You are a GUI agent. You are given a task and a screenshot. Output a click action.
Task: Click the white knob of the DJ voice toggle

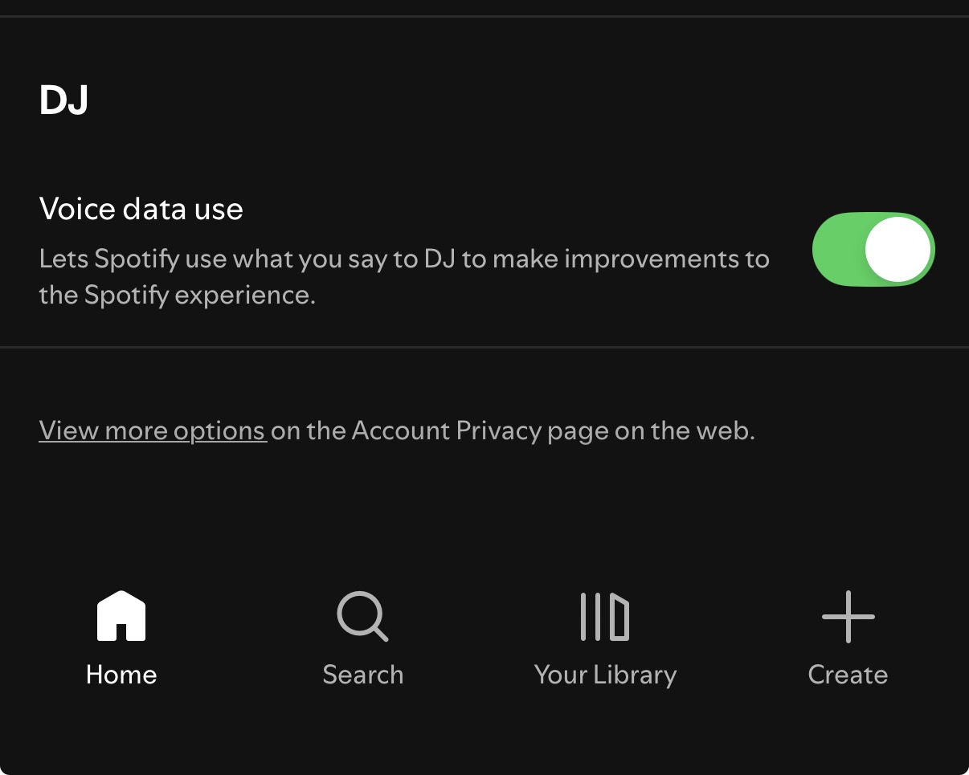click(x=898, y=249)
